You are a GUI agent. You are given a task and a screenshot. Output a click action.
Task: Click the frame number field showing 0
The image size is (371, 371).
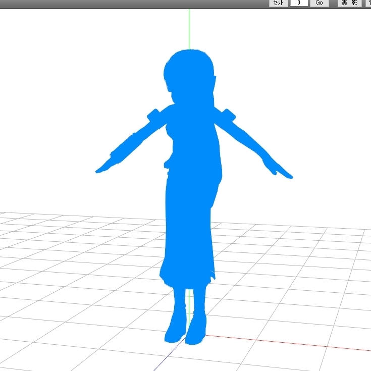(x=299, y=3)
